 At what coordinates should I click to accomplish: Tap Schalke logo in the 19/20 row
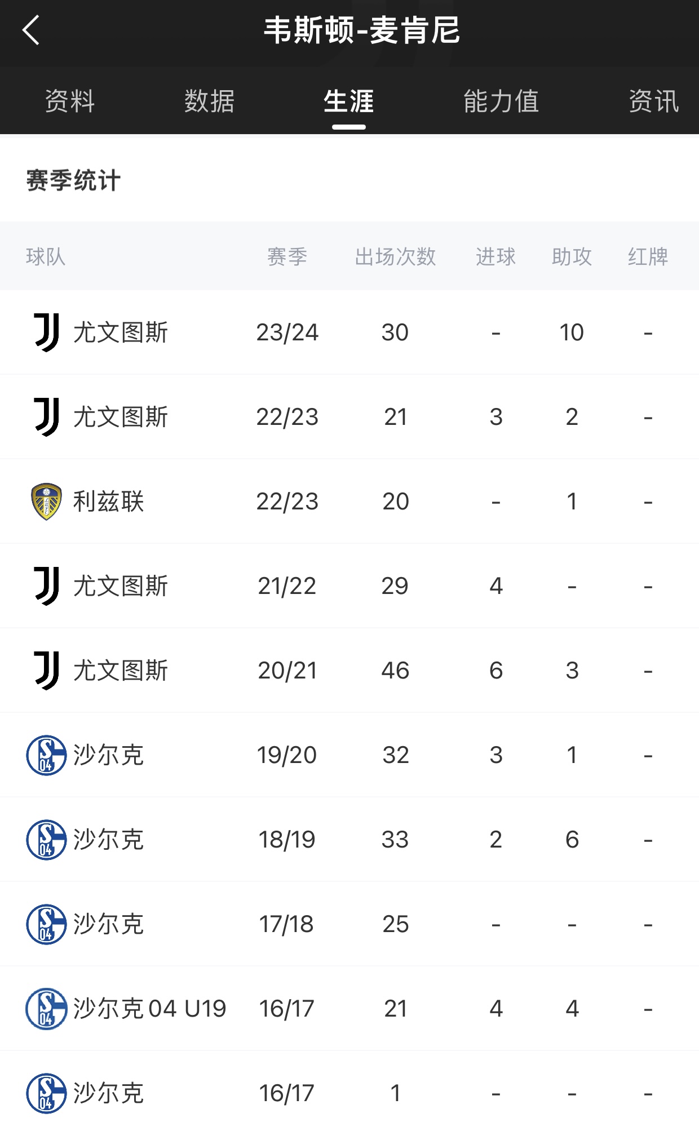pos(46,755)
